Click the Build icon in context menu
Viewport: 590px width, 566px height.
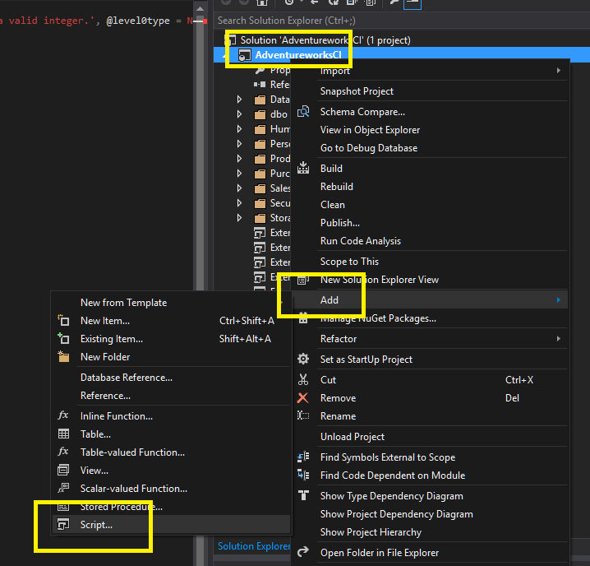point(303,168)
